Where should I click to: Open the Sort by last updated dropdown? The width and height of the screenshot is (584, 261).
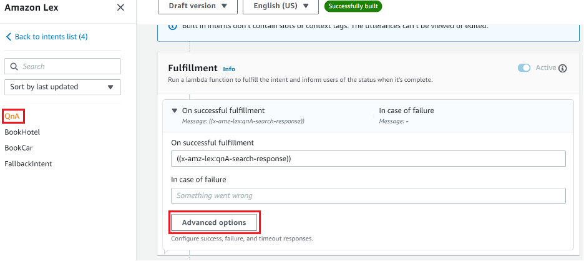(x=62, y=87)
